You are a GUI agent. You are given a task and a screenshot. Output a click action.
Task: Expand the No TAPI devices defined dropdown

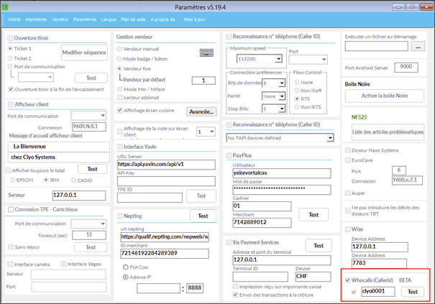[x=330, y=138]
